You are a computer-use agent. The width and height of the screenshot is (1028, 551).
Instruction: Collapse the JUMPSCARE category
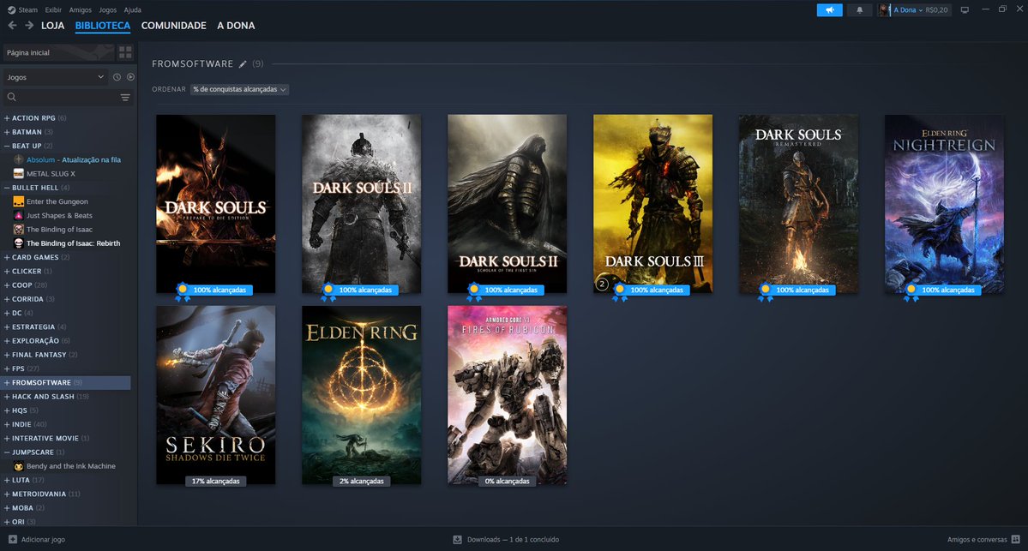[7, 452]
